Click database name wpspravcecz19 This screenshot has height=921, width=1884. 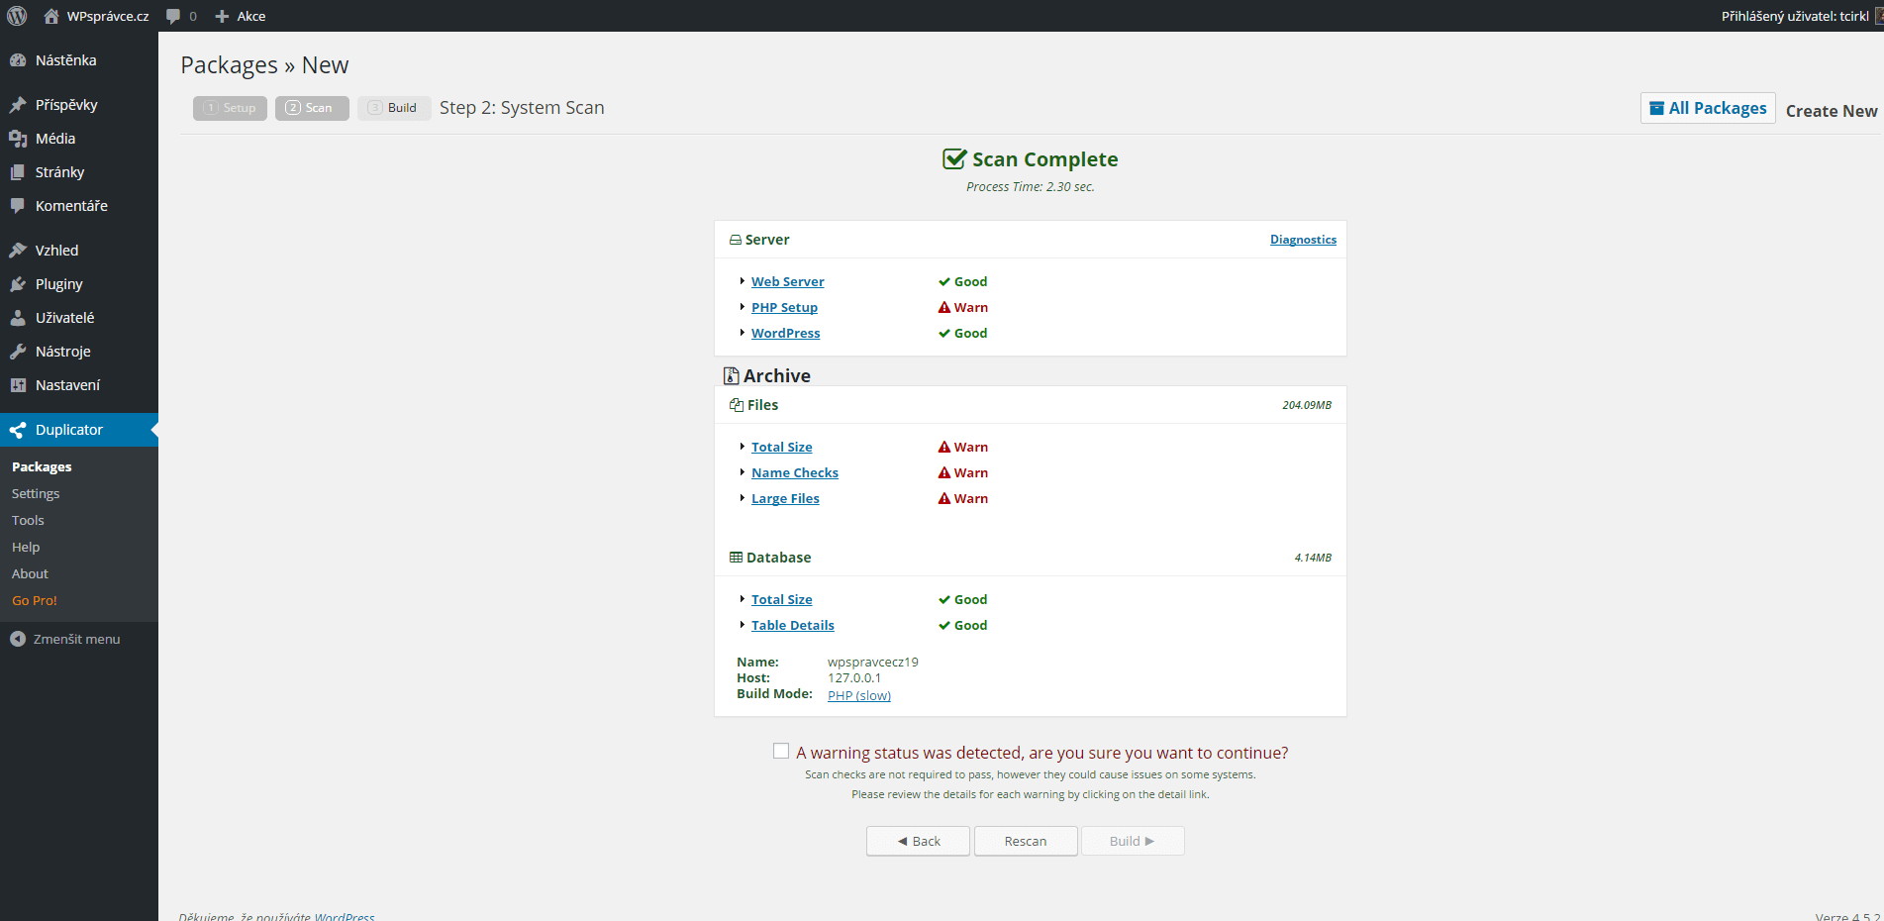[873, 662]
